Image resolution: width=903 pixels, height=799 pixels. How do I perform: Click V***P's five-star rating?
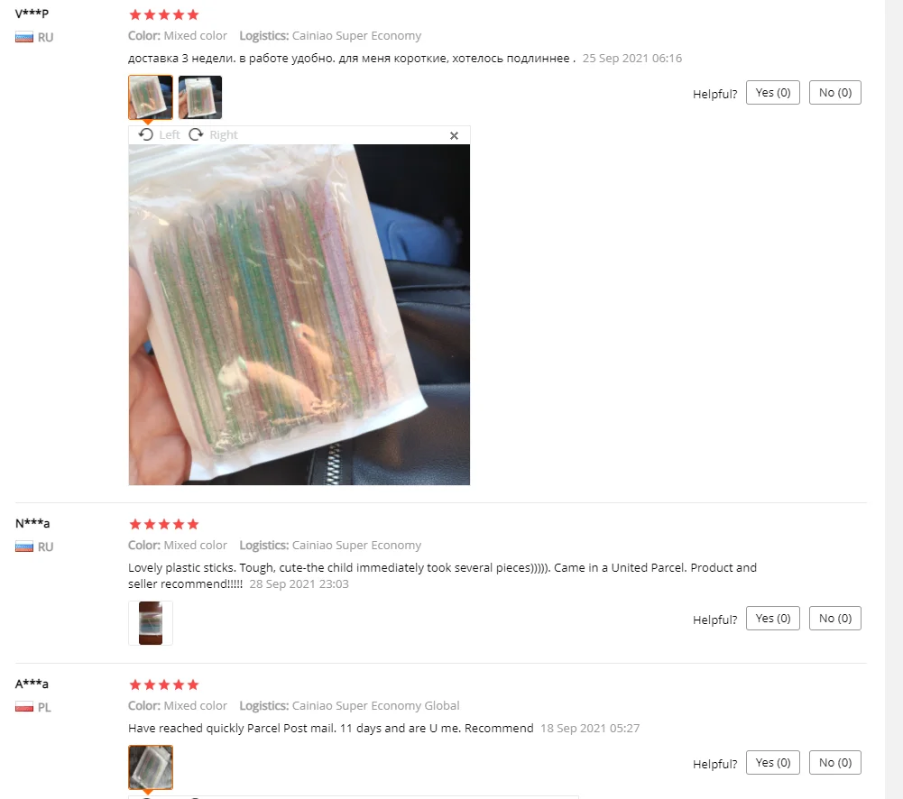click(164, 14)
